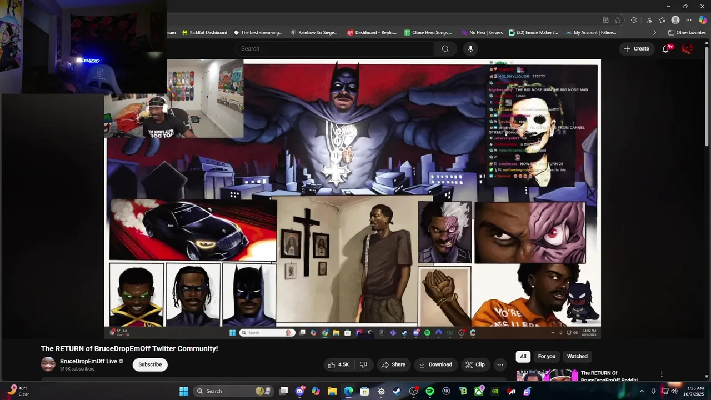Open Steam from the taskbar
711x400 pixels.
397,391
